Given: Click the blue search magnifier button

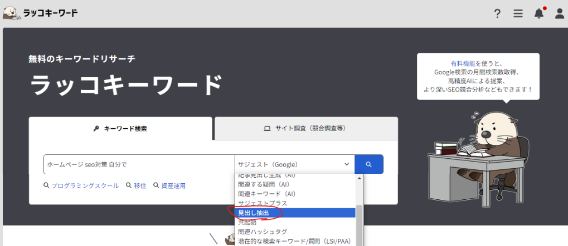Looking at the screenshot, I should tap(369, 164).
